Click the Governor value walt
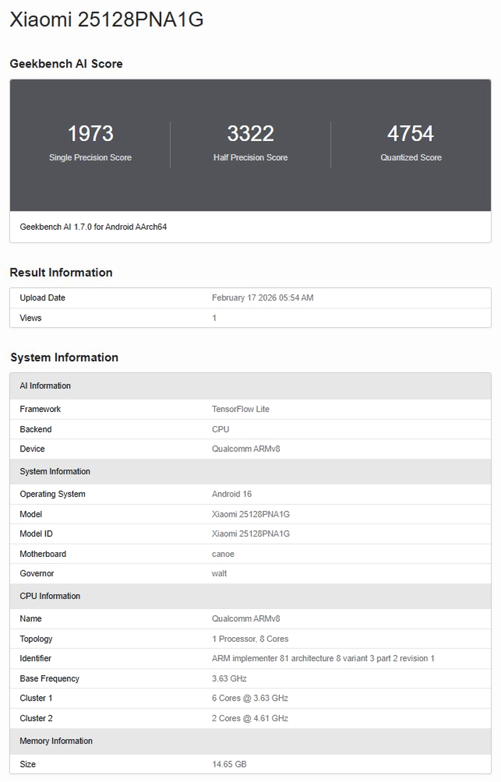 (219, 574)
